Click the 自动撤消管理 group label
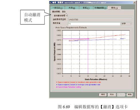The width and height of the screenshot is (140, 110). coord(59,16)
